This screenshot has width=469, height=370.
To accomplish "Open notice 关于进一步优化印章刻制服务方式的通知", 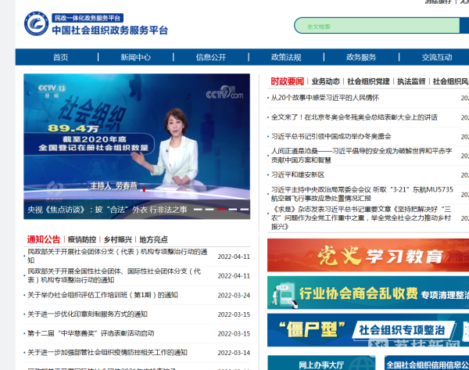I will (88, 314).
